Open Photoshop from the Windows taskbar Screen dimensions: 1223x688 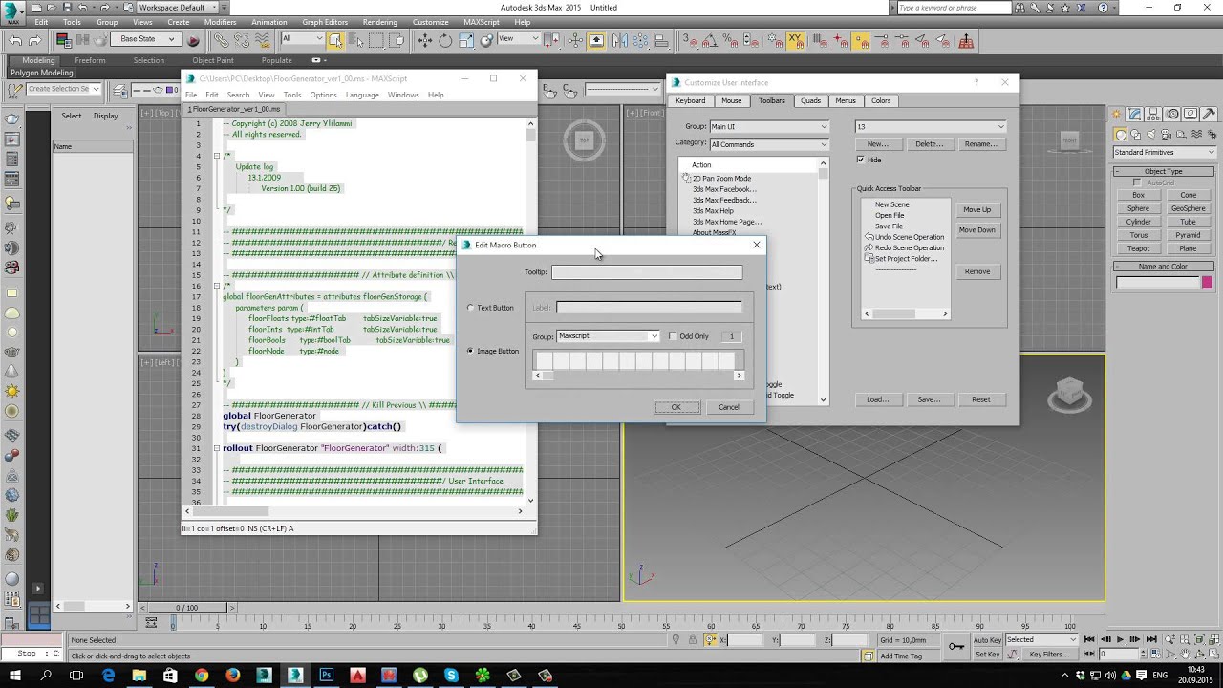pos(327,676)
